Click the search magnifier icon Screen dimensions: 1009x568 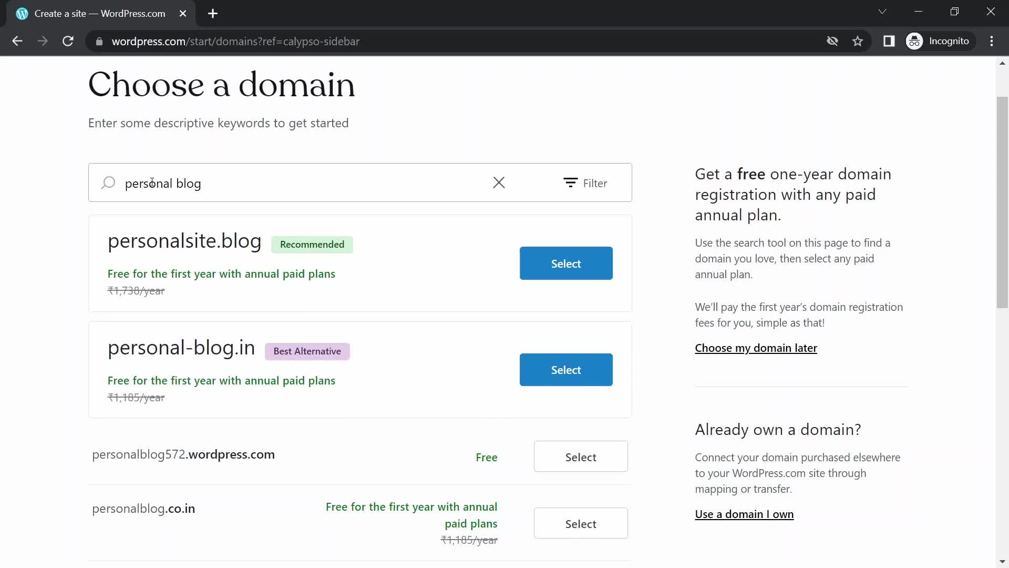(108, 182)
